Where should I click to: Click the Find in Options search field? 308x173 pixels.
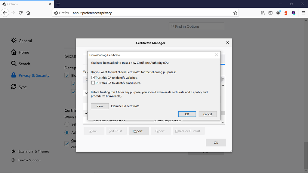point(196,26)
